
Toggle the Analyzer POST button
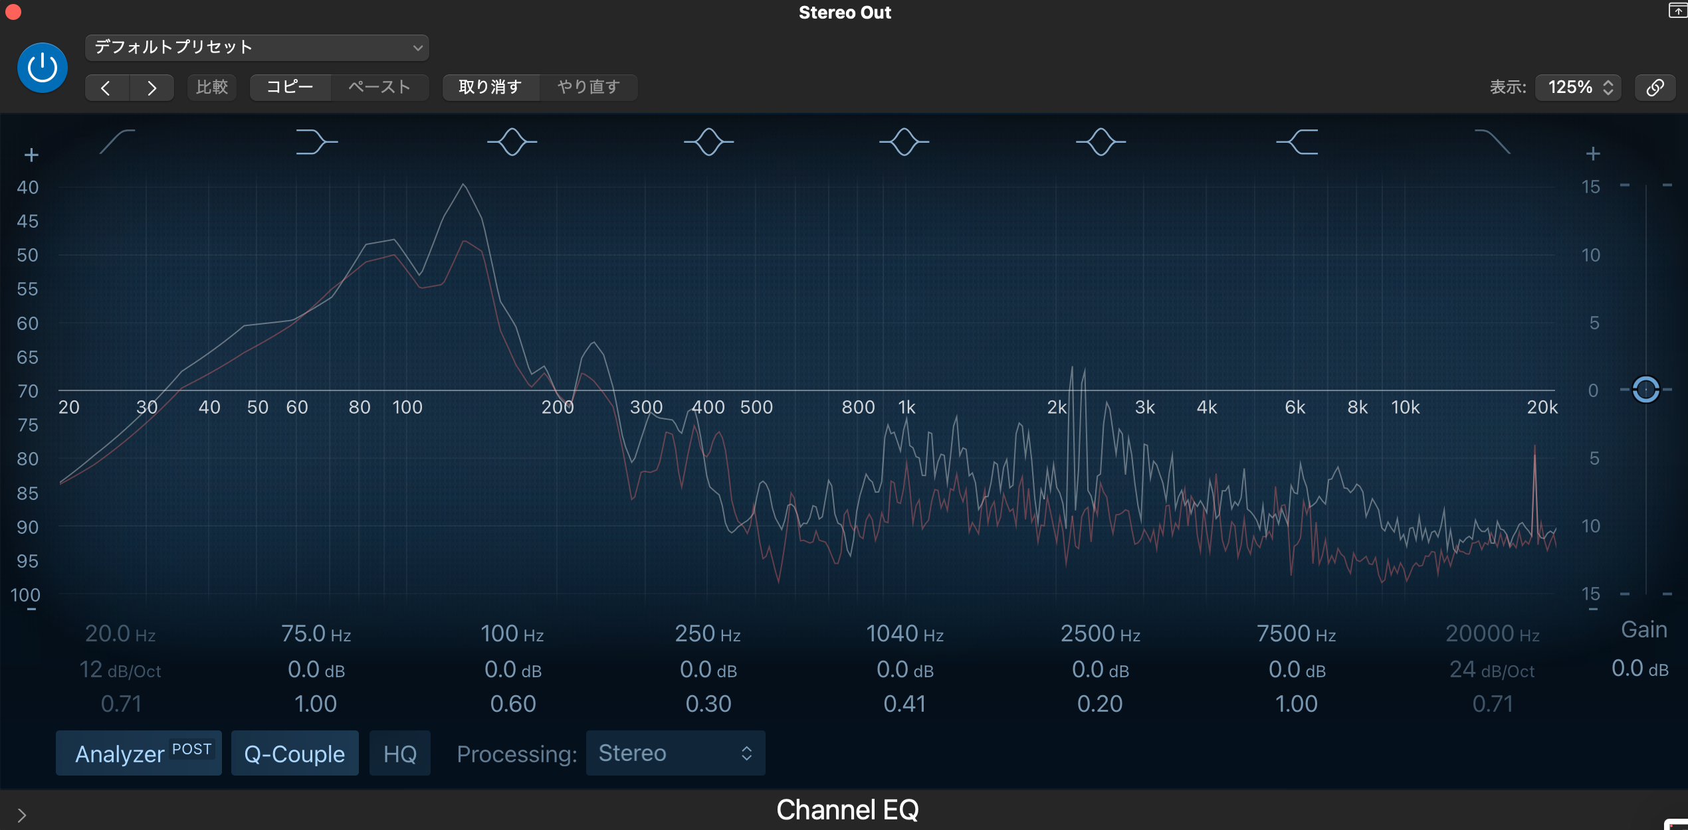139,753
